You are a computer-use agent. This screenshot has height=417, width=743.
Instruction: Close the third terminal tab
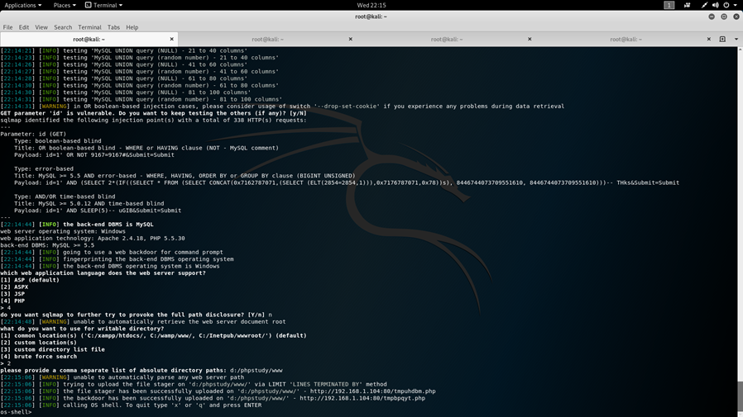530,40
